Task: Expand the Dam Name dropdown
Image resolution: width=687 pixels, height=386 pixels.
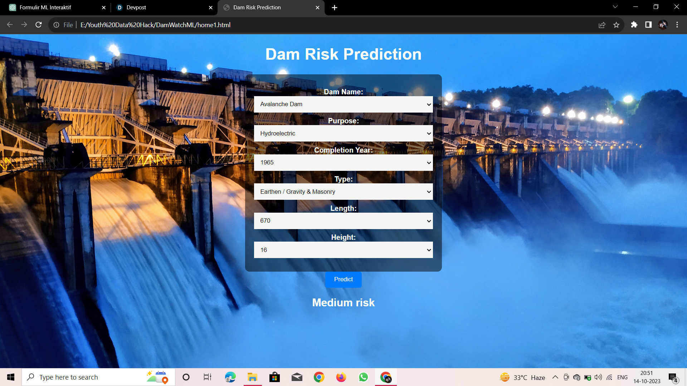Action: coord(343,104)
